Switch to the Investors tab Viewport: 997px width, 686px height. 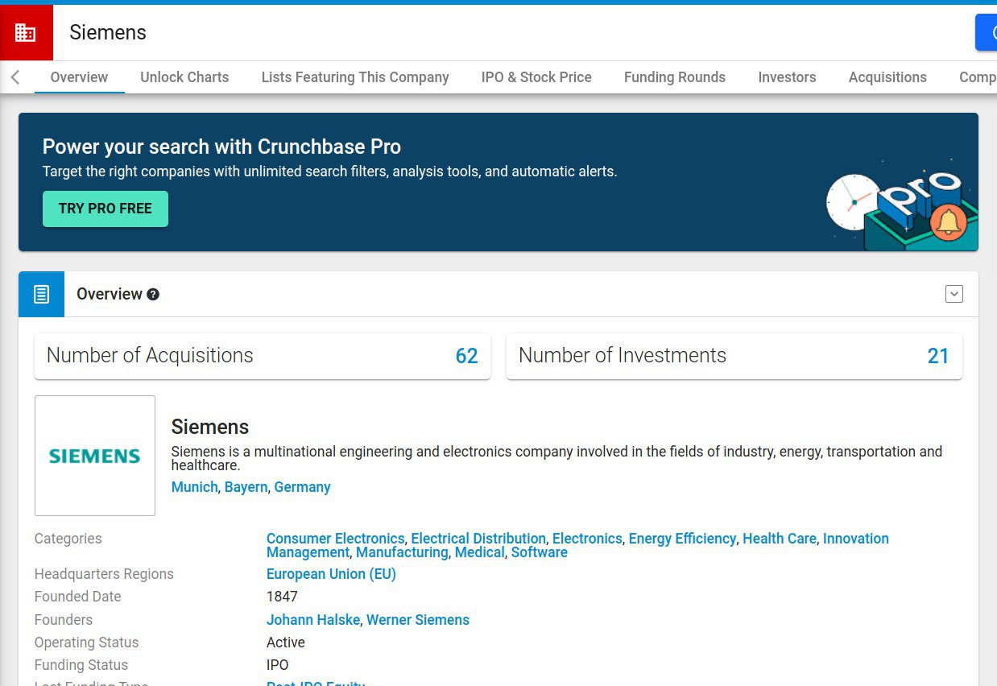(x=787, y=77)
